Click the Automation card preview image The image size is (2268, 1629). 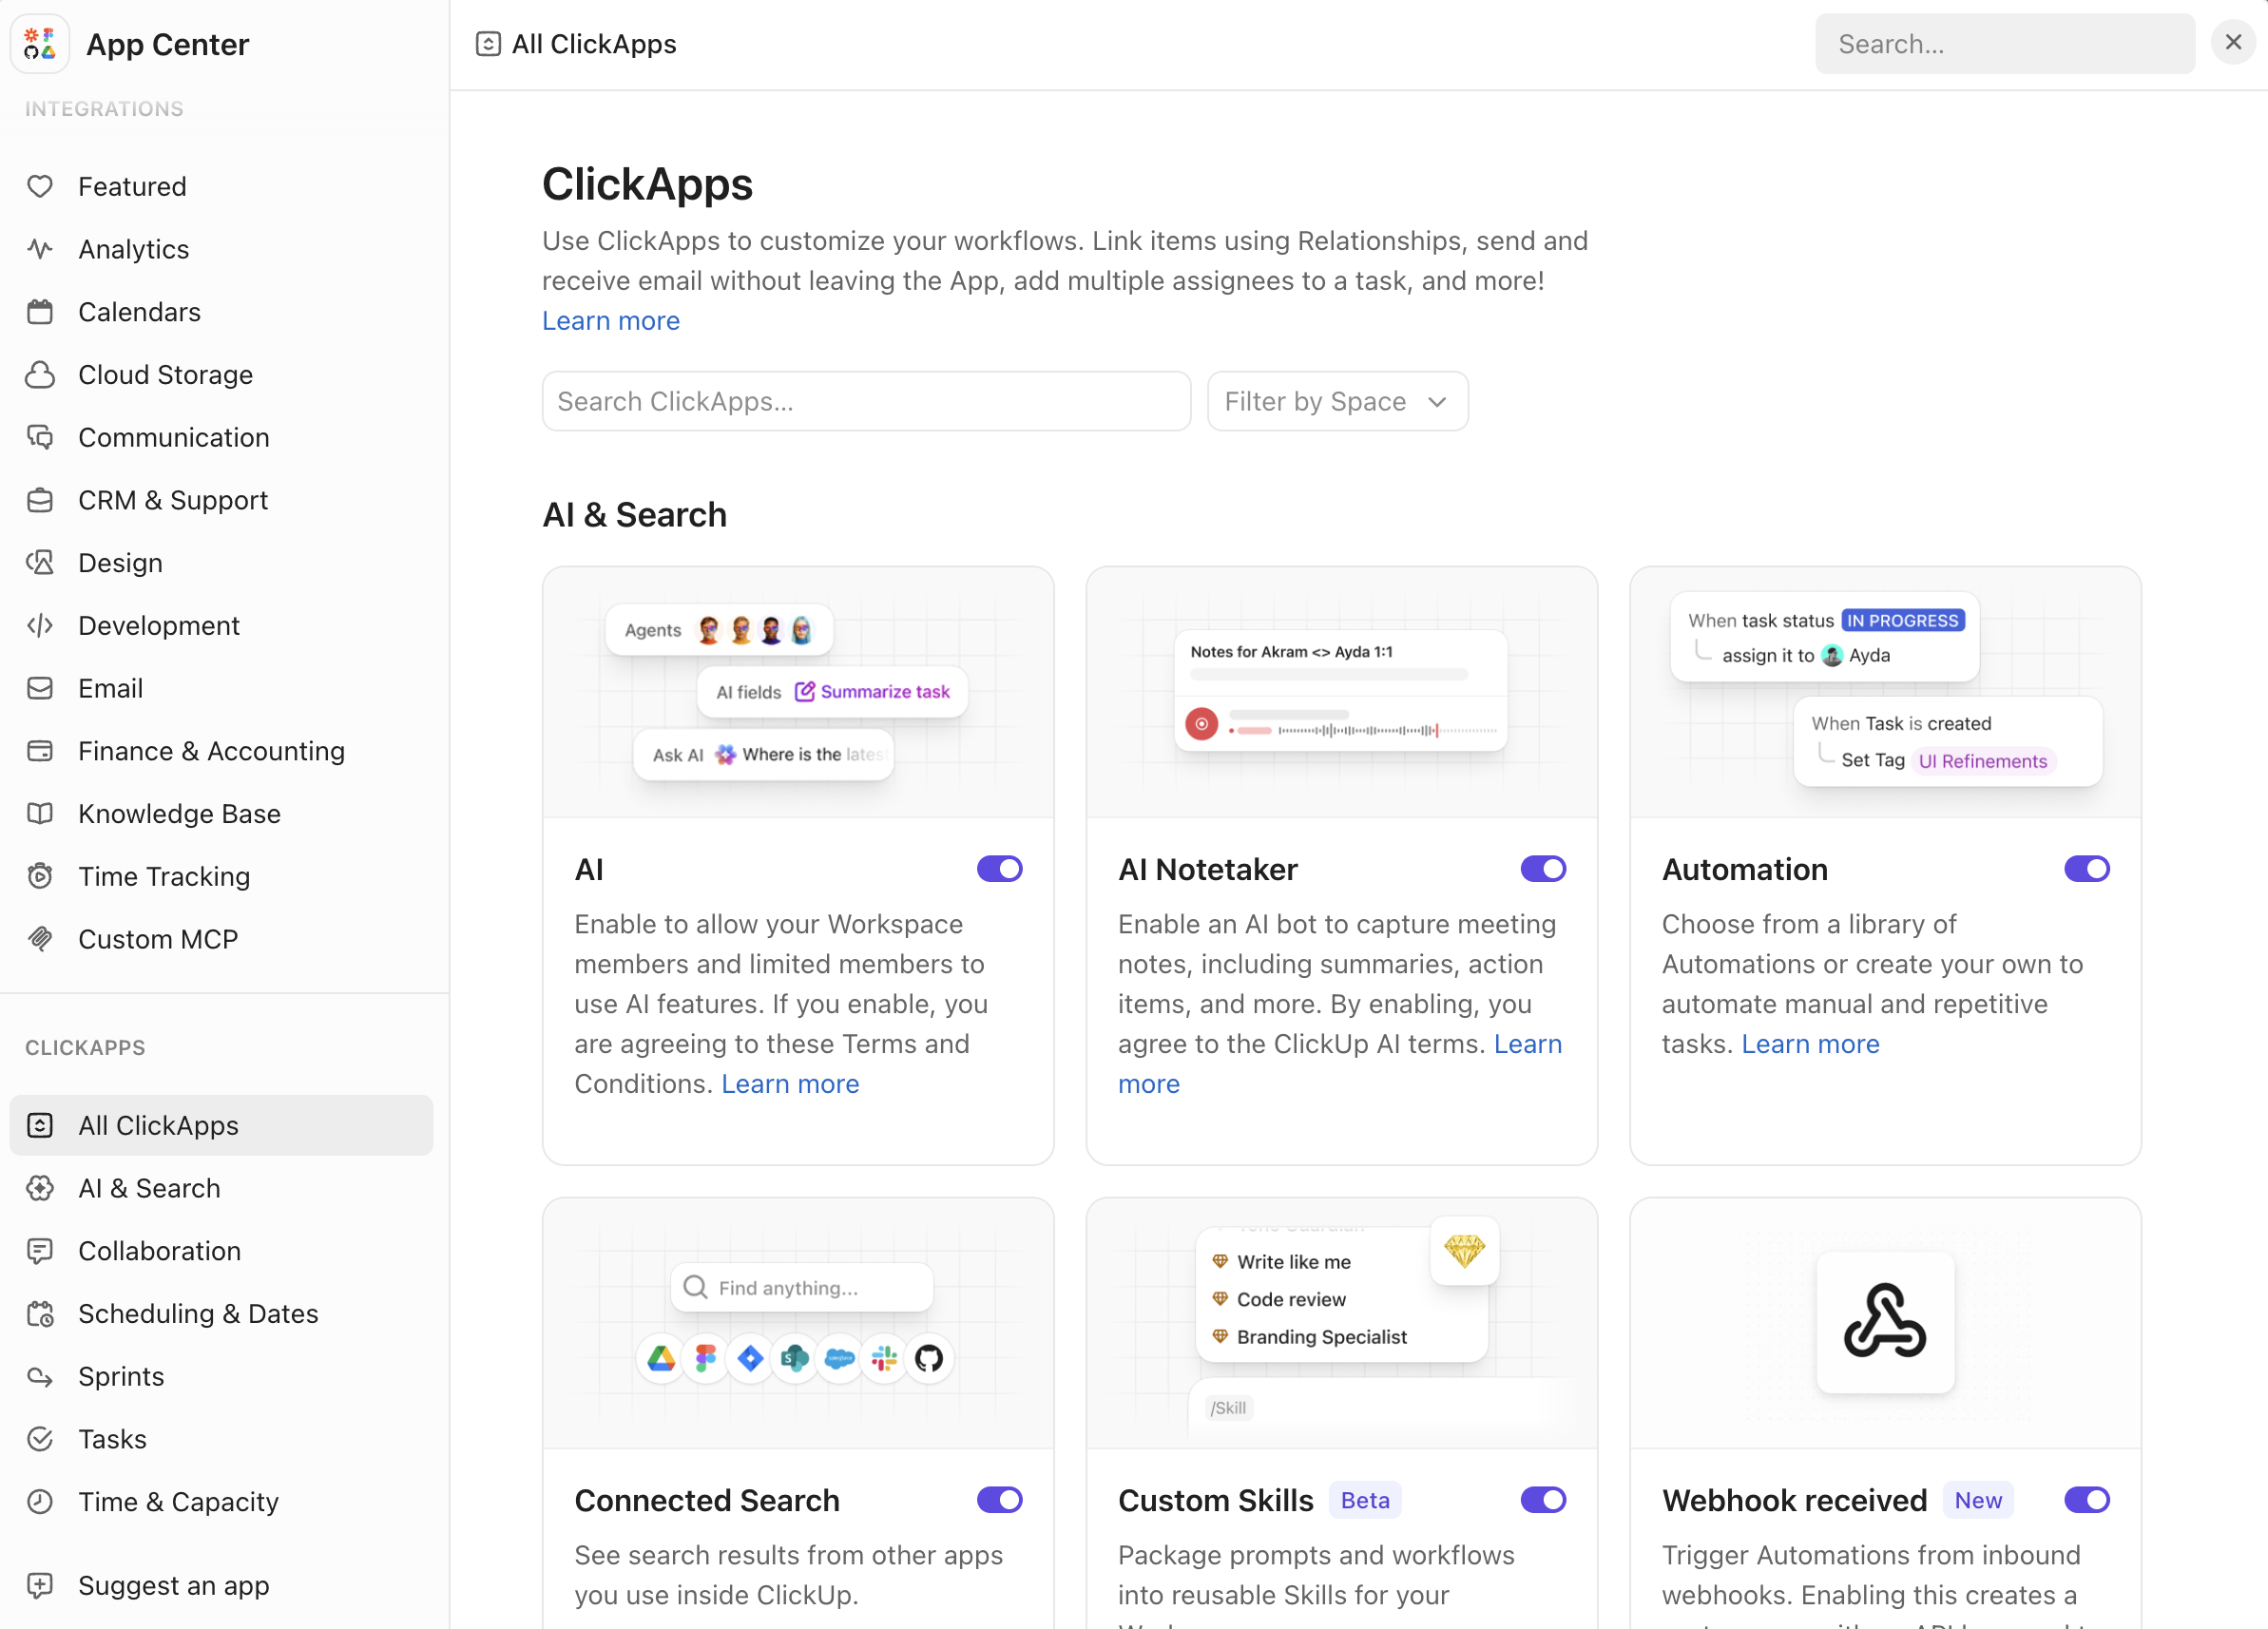click(x=1885, y=692)
